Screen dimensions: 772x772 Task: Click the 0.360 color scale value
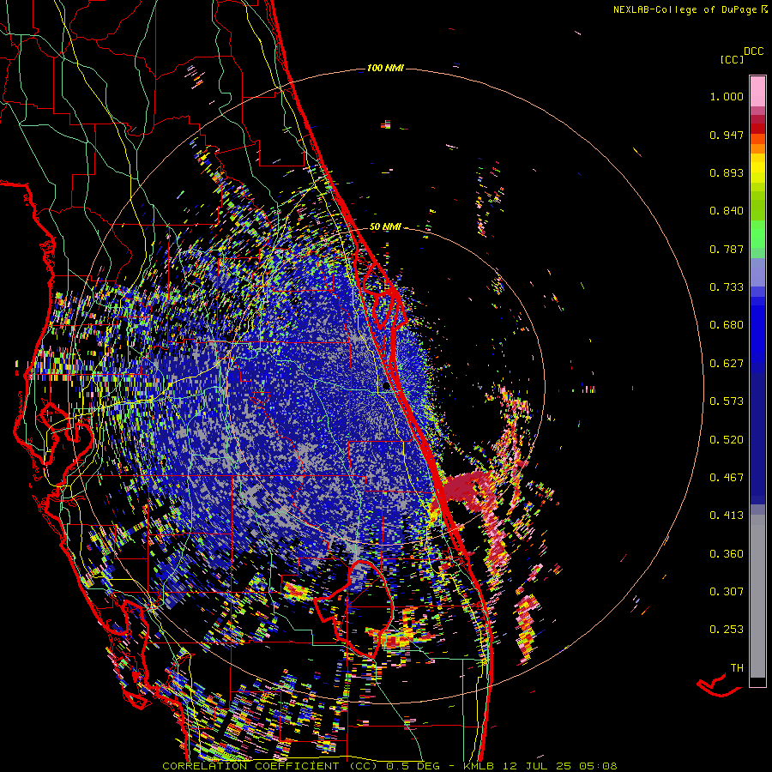727,554
